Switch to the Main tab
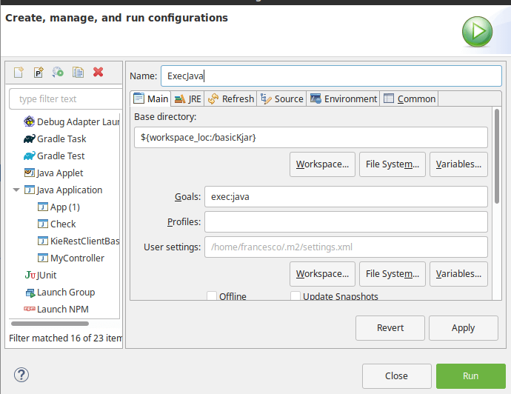This screenshot has width=511, height=394. coord(150,98)
